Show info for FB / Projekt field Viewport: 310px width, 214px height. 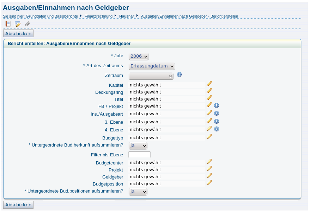(x=217, y=105)
